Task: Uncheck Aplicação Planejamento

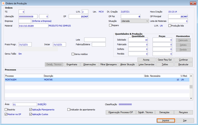Action: [x=31, y=110]
